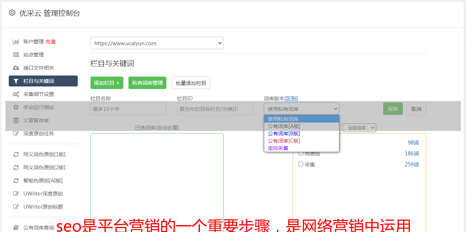This screenshot has width=466, height=232.
Task: Click the filter icon for 栏目与关键词
Action: (16, 81)
